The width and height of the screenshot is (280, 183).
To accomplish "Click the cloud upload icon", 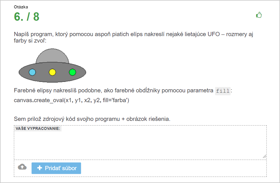I will tap(22, 167).
